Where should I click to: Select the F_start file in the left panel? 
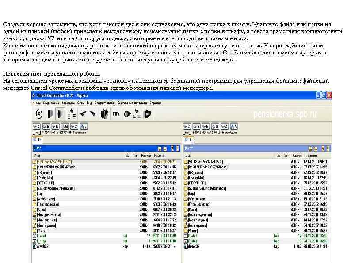coord(107,236)
